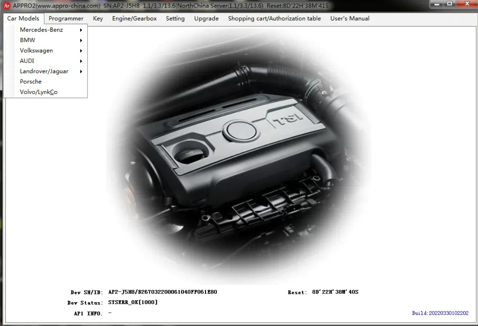Image resolution: width=478 pixels, height=326 pixels.
Task: Expand the AUDI submenu arrow
Action: coord(81,61)
